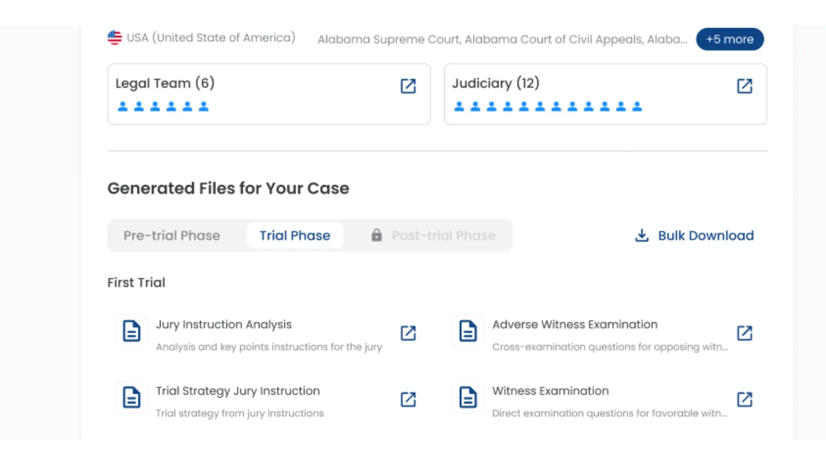Open the Judiciary external link icon

(x=744, y=86)
